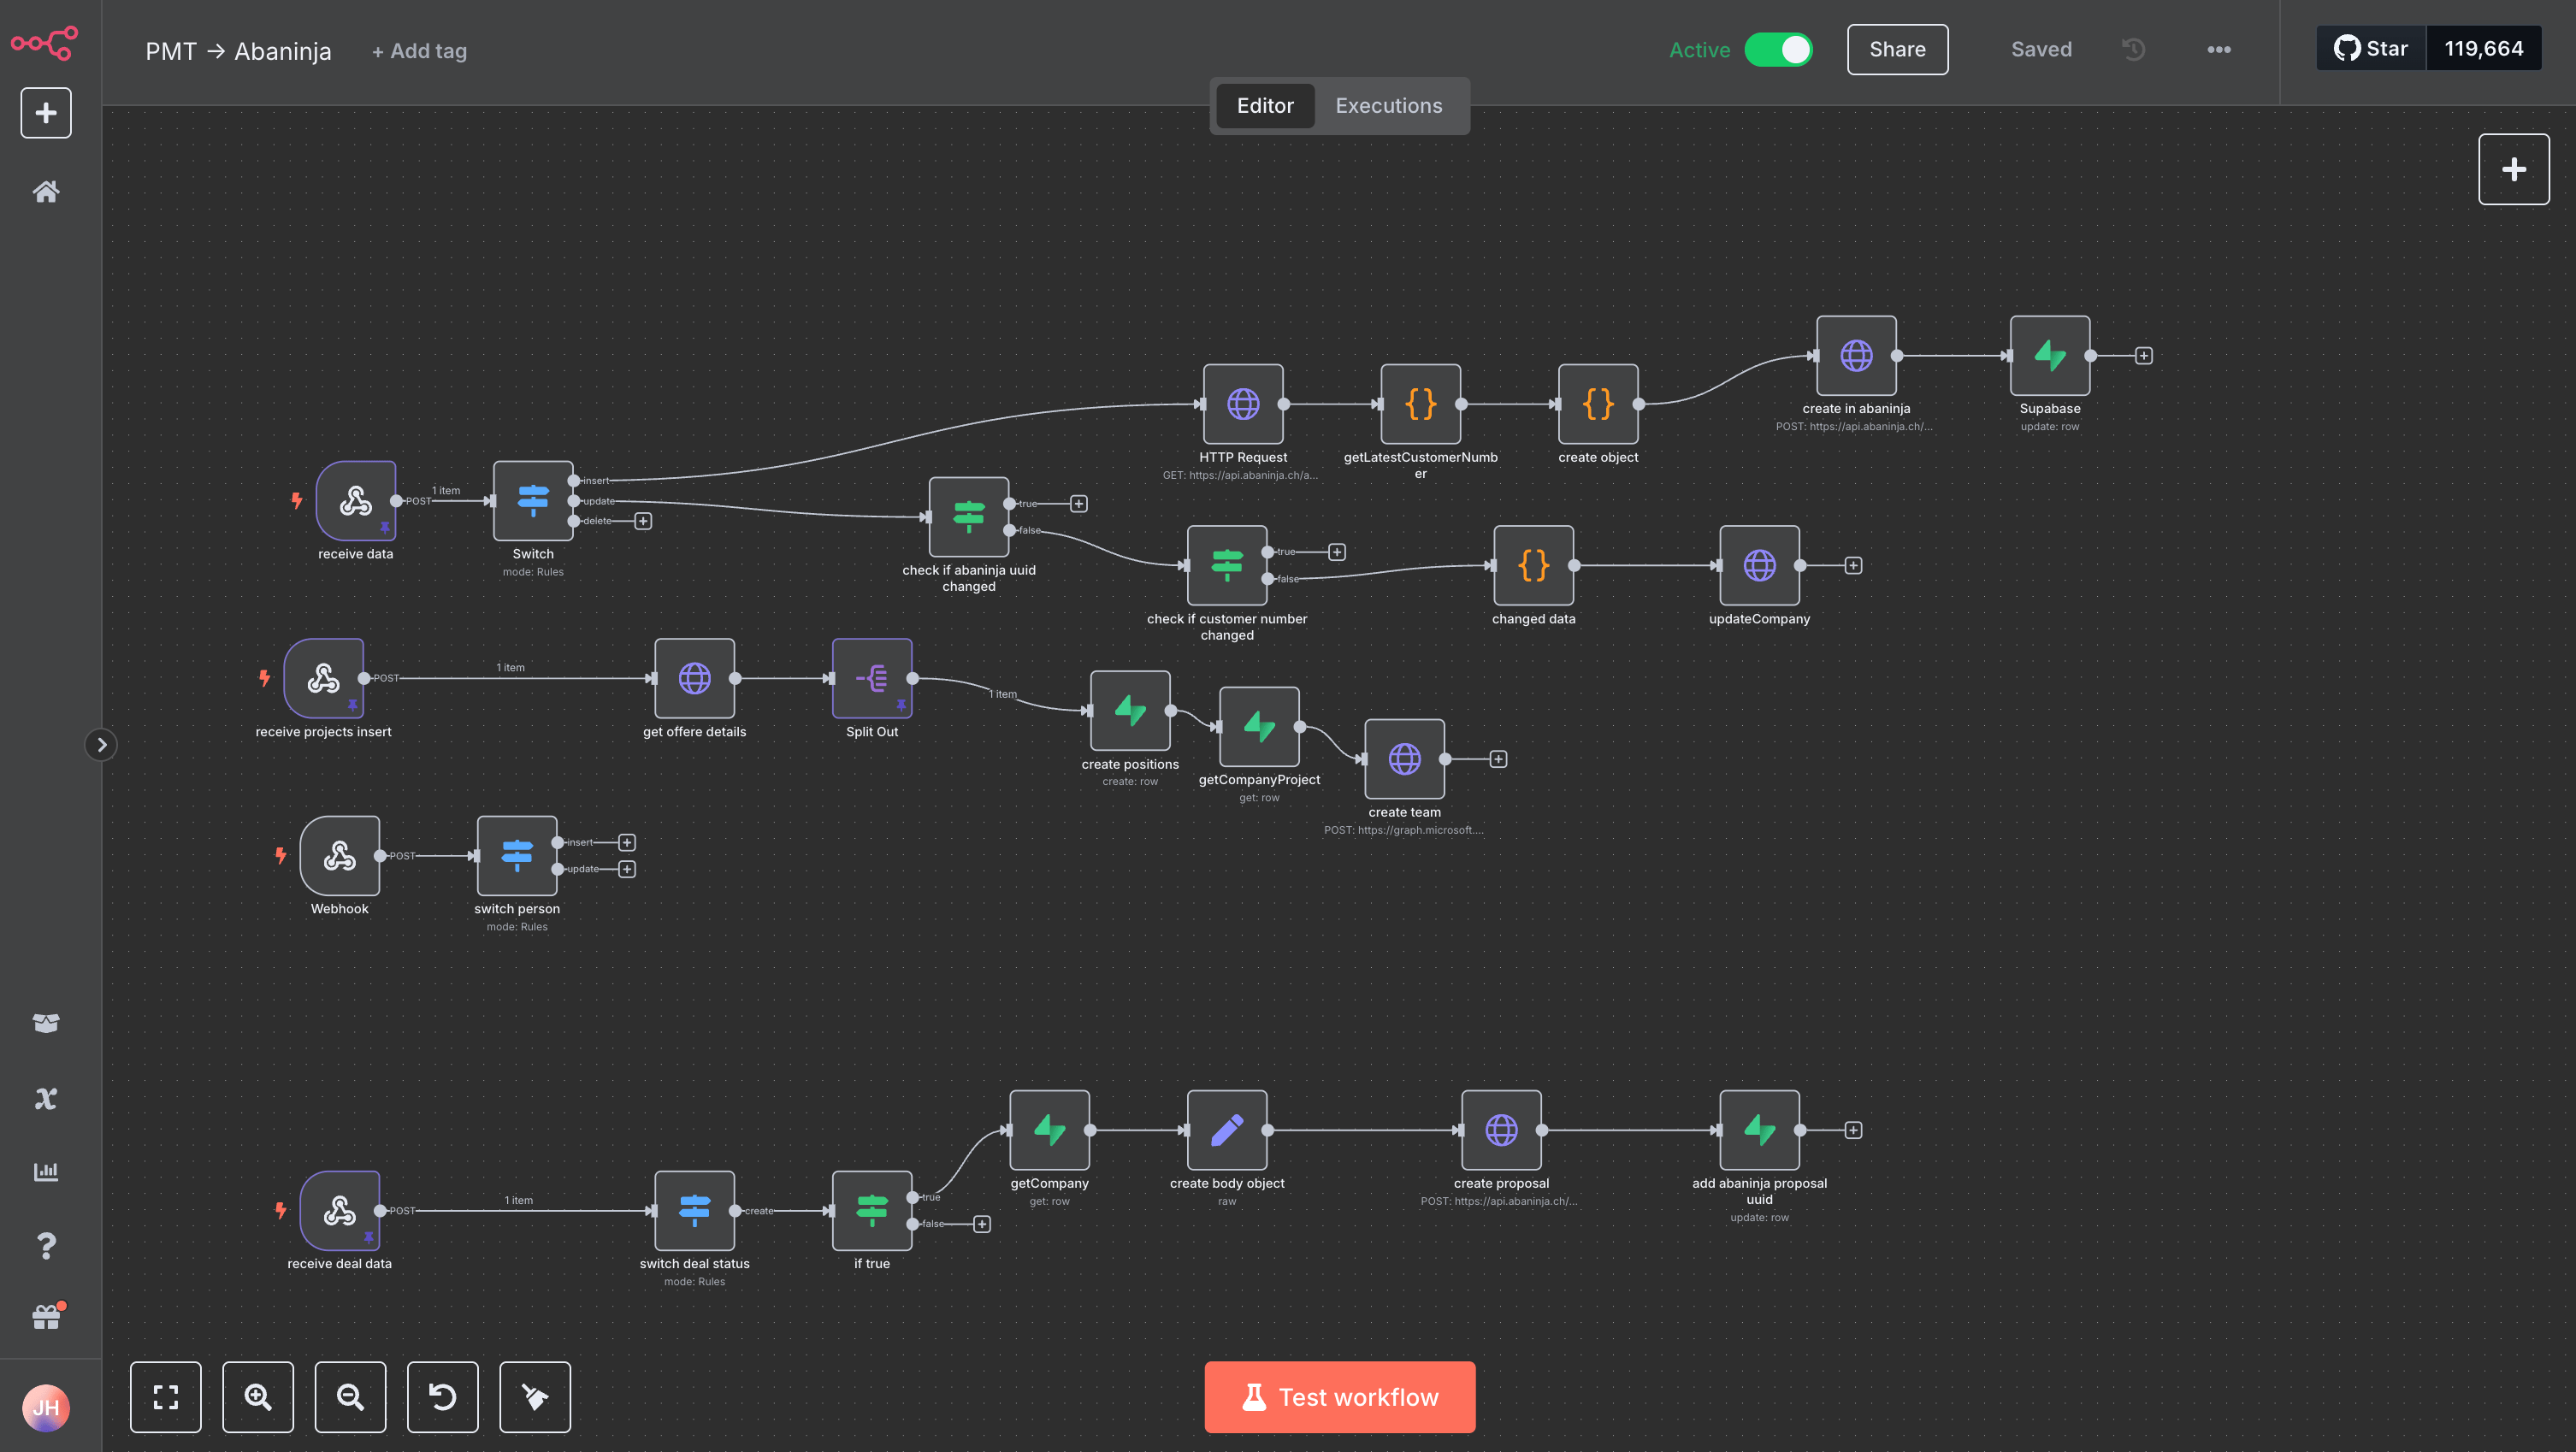The image size is (2576, 1452).
Task: Switch to the Executions tab
Action: (1388, 105)
